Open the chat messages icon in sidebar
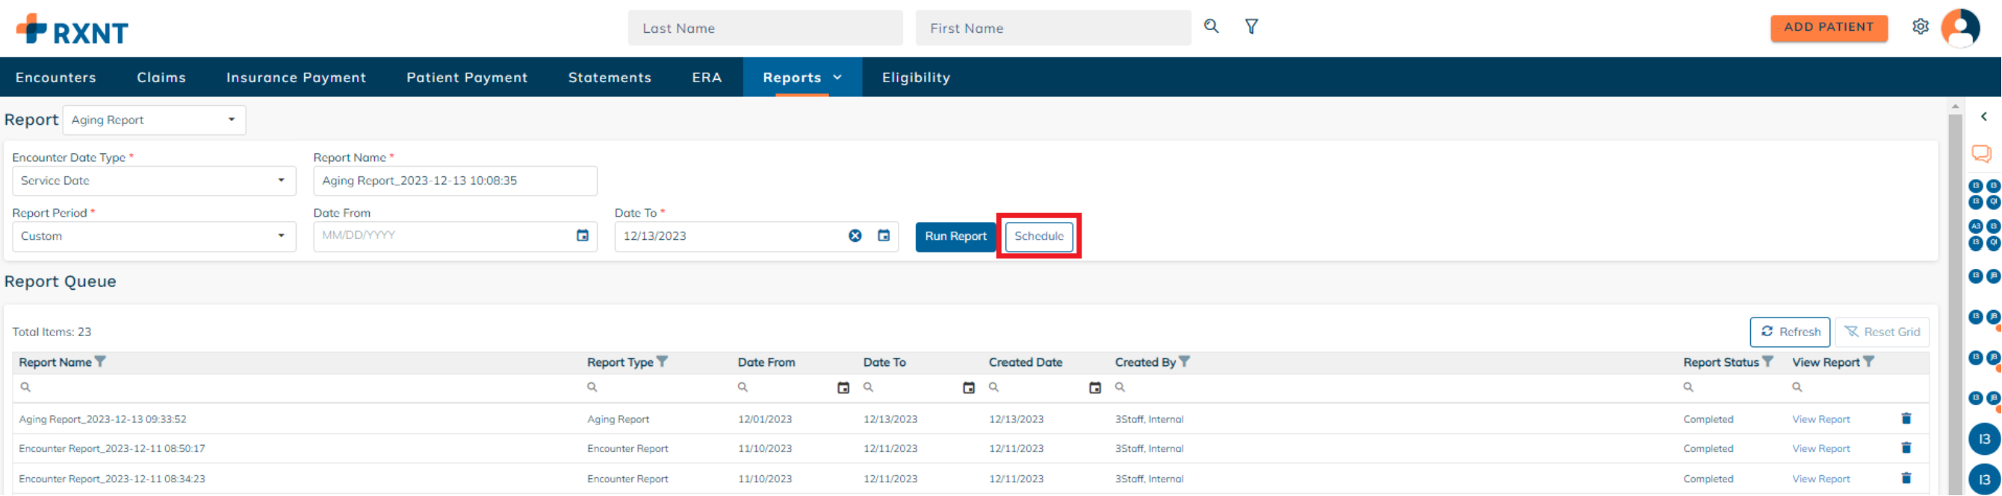 pyautogui.click(x=1981, y=153)
